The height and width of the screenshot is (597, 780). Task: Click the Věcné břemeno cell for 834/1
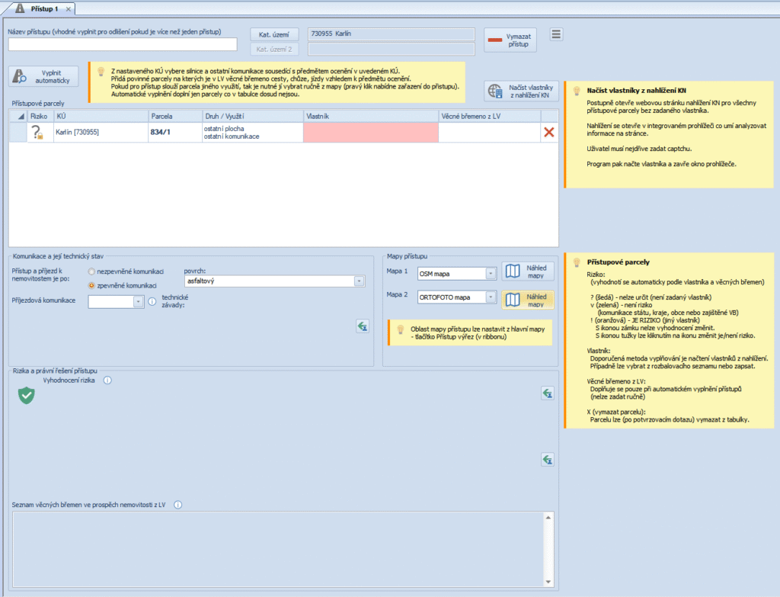490,133
